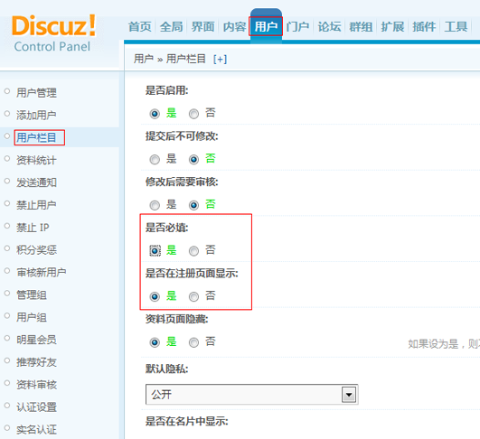Switch to the 论坛 navigation tab
The image size is (480, 439).
(x=329, y=26)
